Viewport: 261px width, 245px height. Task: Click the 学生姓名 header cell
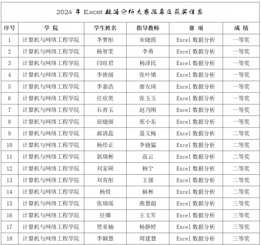[105, 28]
